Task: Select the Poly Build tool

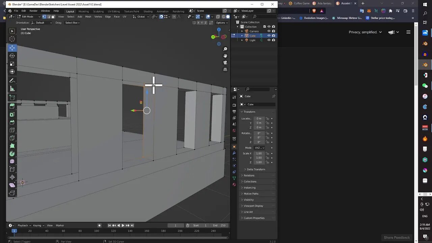Action: pyautogui.click(x=12, y=146)
